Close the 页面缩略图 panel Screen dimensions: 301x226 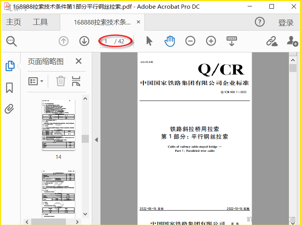coord(79,61)
